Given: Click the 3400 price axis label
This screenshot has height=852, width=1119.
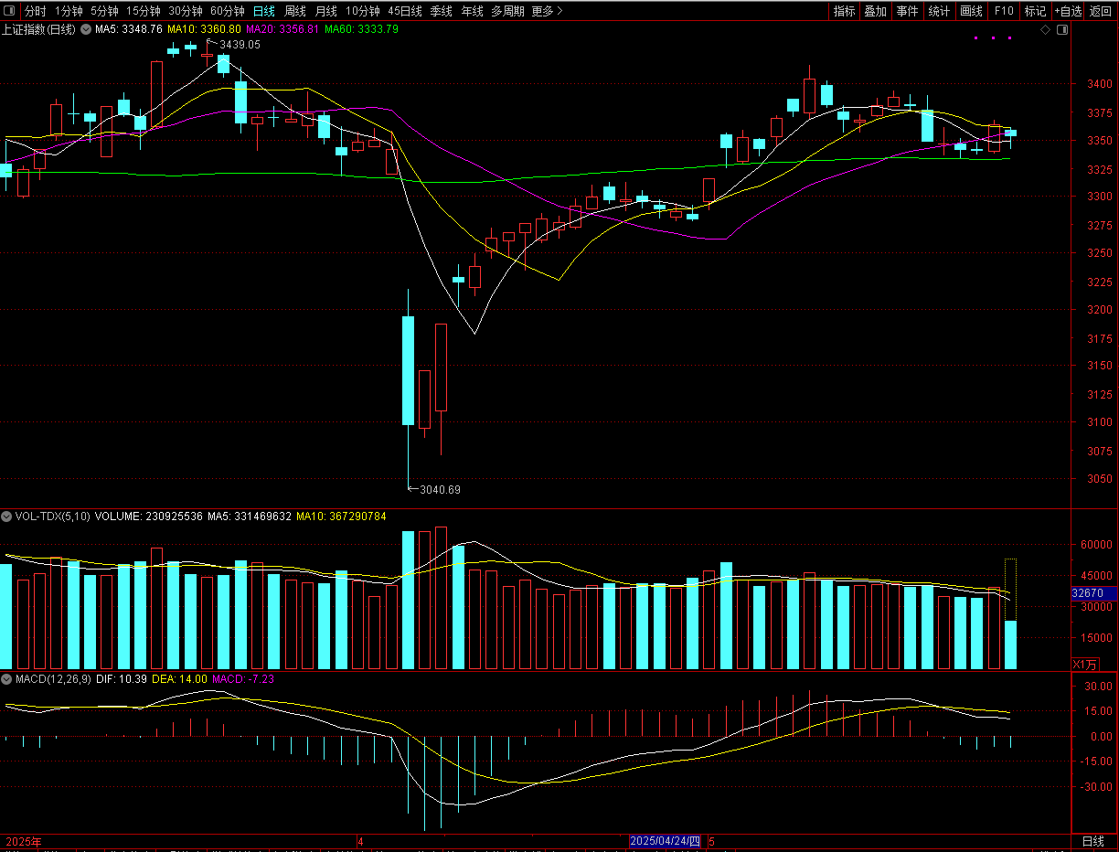Looking at the screenshot, I should (x=1101, y=84).
